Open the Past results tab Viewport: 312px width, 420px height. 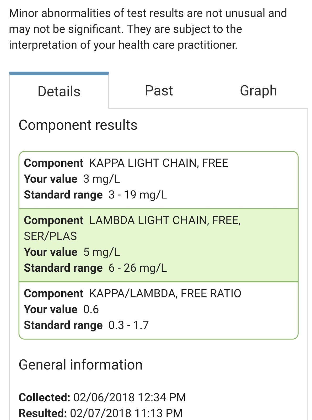[159, 91]
